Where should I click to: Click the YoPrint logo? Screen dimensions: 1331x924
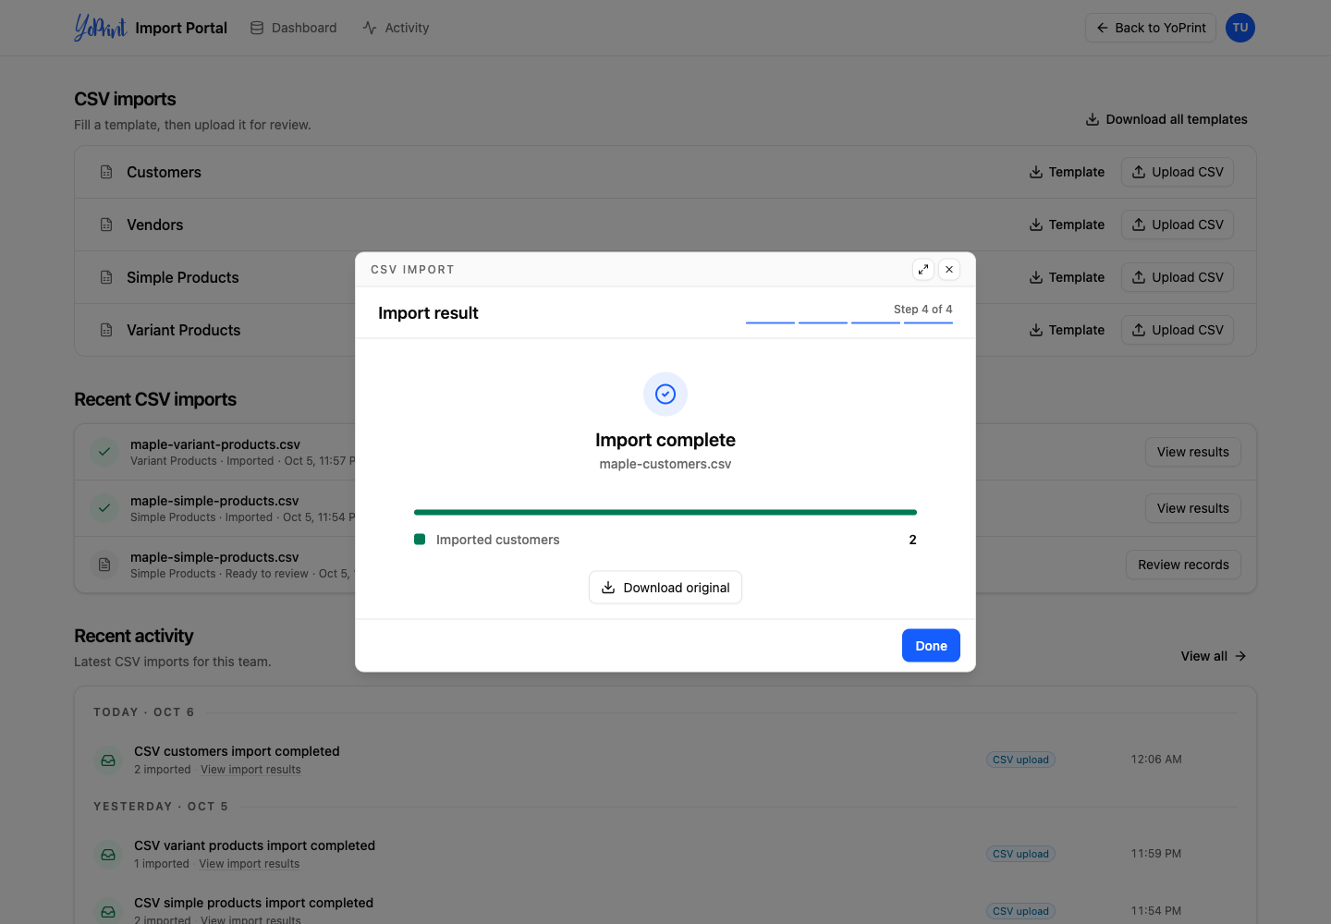pyautogui.click(x=100, y=28)
